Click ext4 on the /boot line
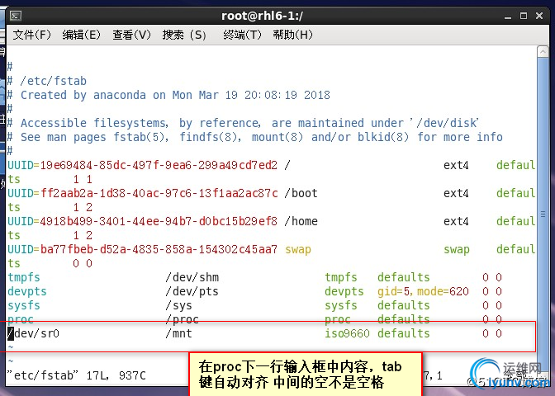Image resolution: width=555 pixels, height=396 pixels. (x=456, y=193)
